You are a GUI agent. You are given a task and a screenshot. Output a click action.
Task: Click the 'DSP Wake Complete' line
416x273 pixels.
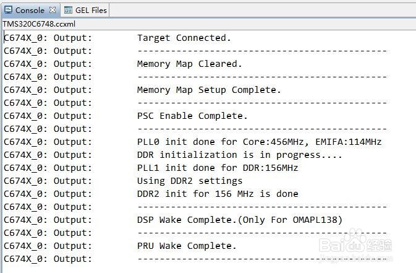[x=239, y=220]
